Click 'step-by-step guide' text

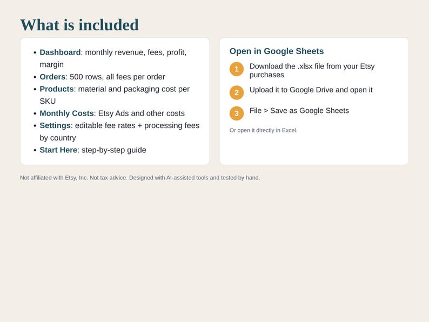tap(114, 150)
